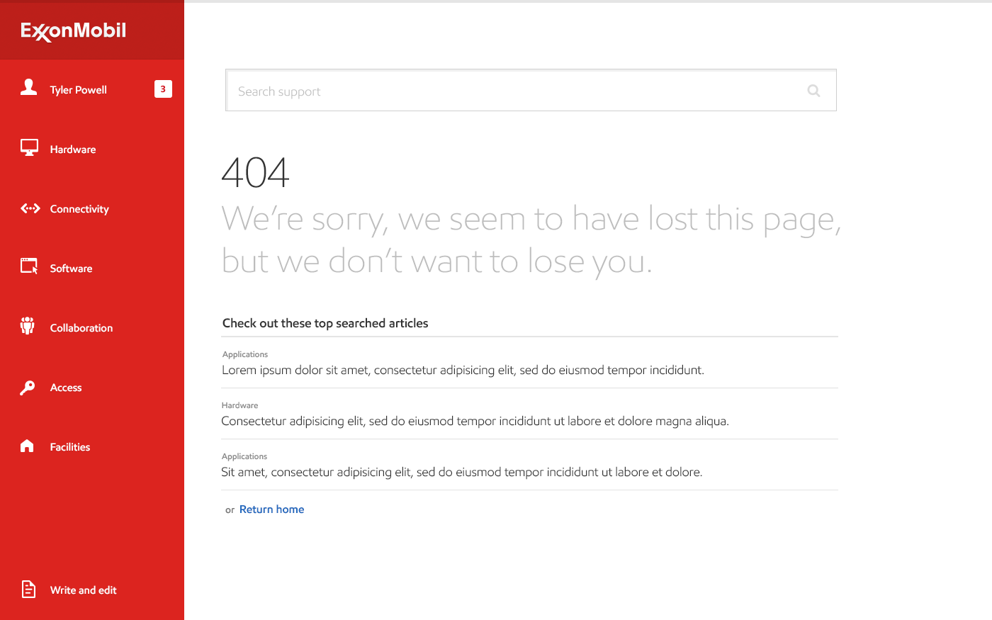Click the Tyler Powell user profile icon
The image size is (992, 620).
28,87
